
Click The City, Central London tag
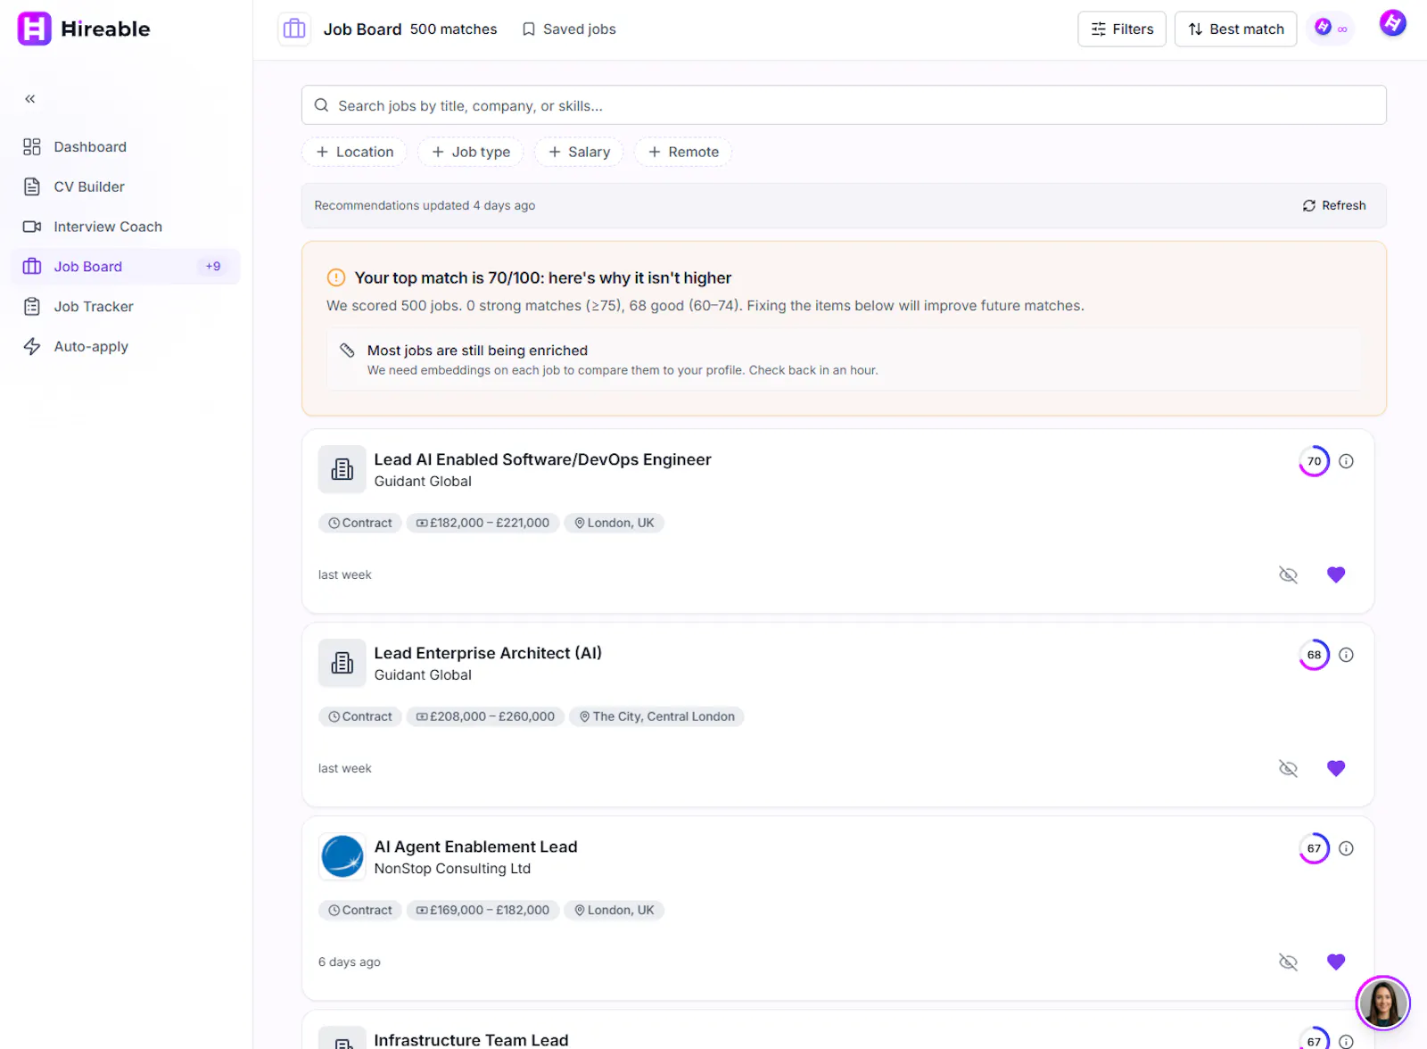[656, 716]
